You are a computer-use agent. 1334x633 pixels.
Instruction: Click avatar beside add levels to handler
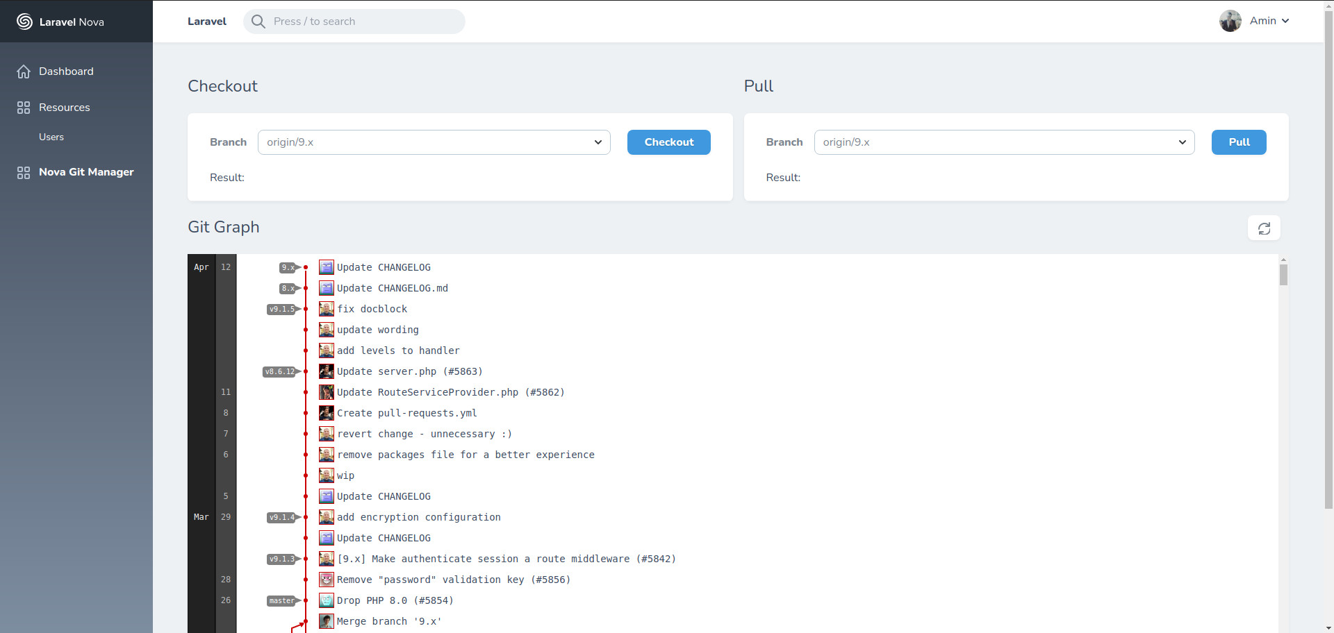click(x=327, y=351)
